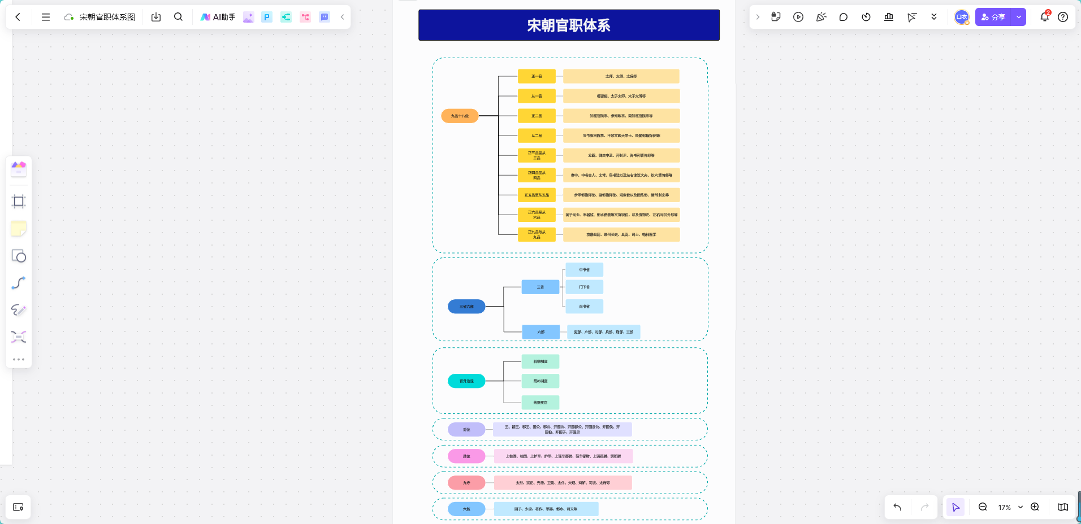Click the locked sticky note icon
The height and width of the screenshot is (524, 1081).
776,17
